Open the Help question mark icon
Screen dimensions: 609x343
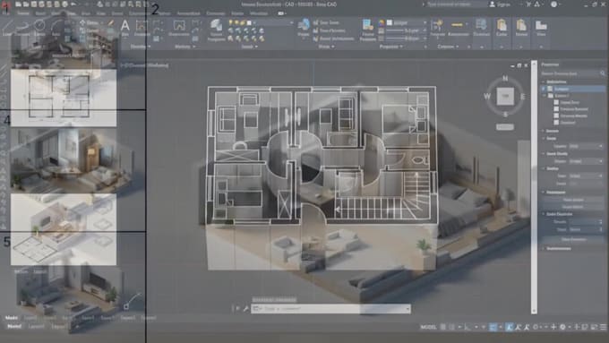coord(553,4)
